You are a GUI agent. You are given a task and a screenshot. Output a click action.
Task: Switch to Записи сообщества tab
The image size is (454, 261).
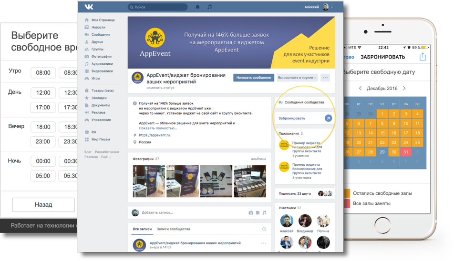173,229
